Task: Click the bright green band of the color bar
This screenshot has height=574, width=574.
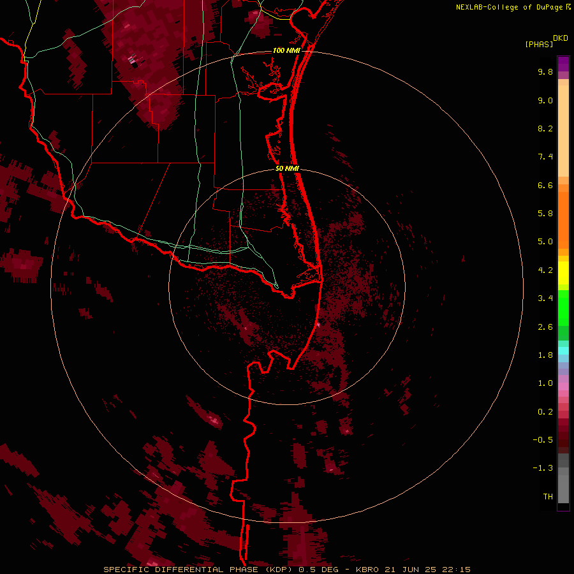Action: [x=563, y=308]
